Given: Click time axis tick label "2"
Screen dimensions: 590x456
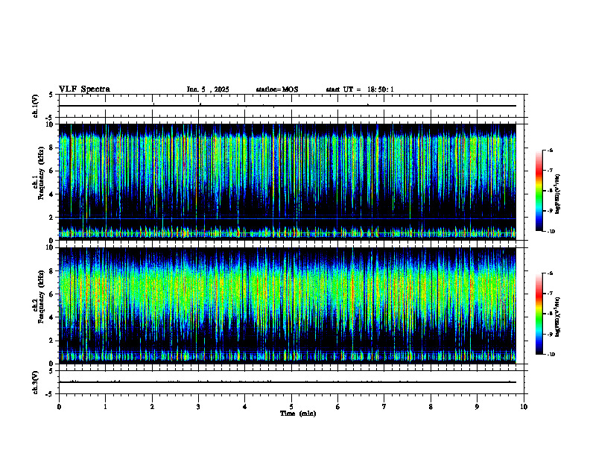Looking at the screenshot, I should pos(152,407).
